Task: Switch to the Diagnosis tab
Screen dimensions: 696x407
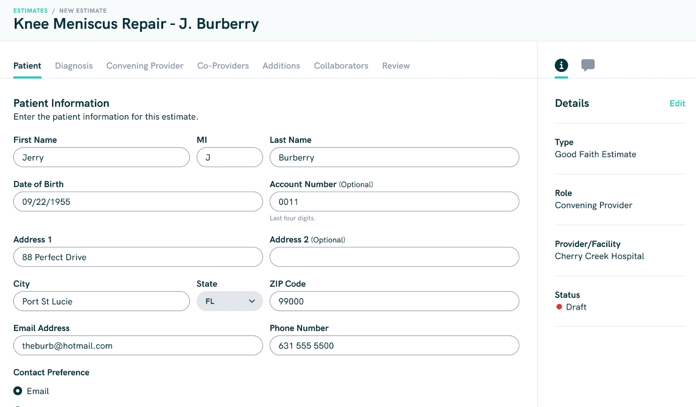Action: pos(74,66)
